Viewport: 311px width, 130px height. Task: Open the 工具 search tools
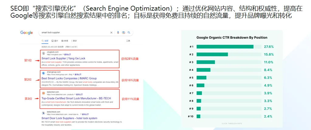pyautogui.click(x=128, y=41)
